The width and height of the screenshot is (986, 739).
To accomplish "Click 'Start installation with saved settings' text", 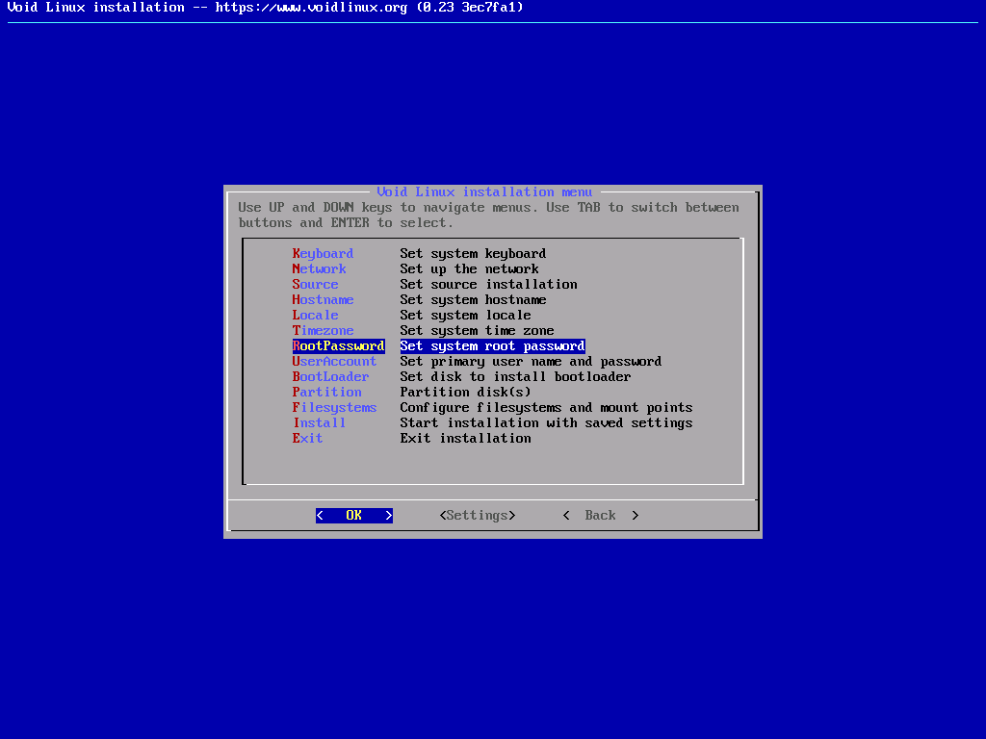I will (546, 423).
